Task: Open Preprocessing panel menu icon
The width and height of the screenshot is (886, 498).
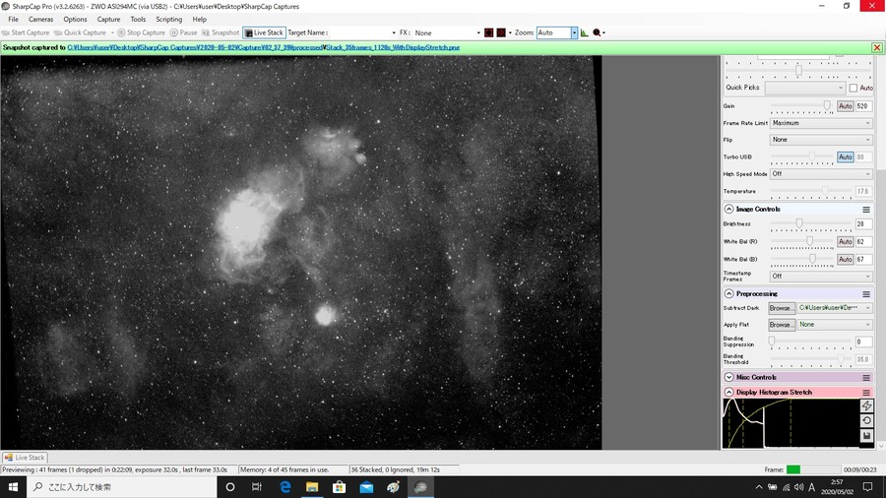Action: 866,294
